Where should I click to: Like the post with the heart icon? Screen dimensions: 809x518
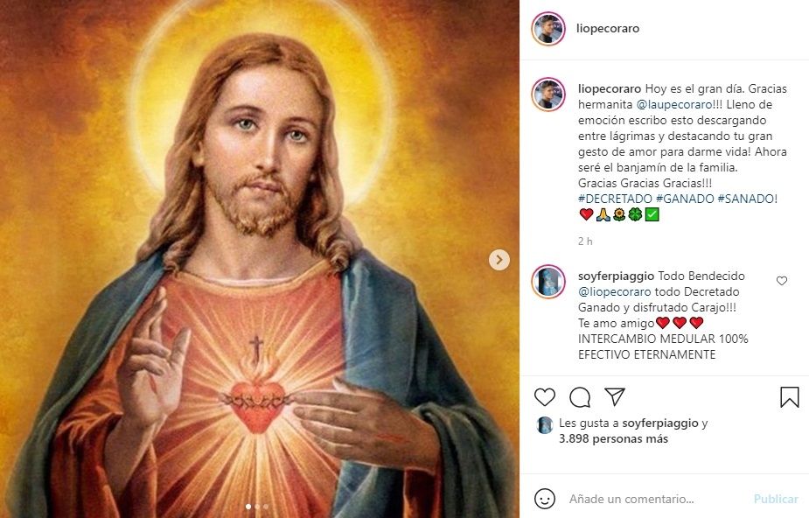[545, 397]
